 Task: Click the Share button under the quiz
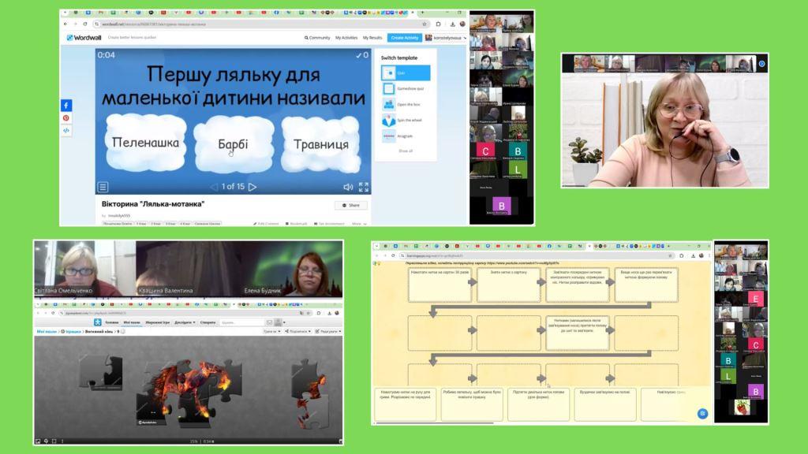coord(350,205)
